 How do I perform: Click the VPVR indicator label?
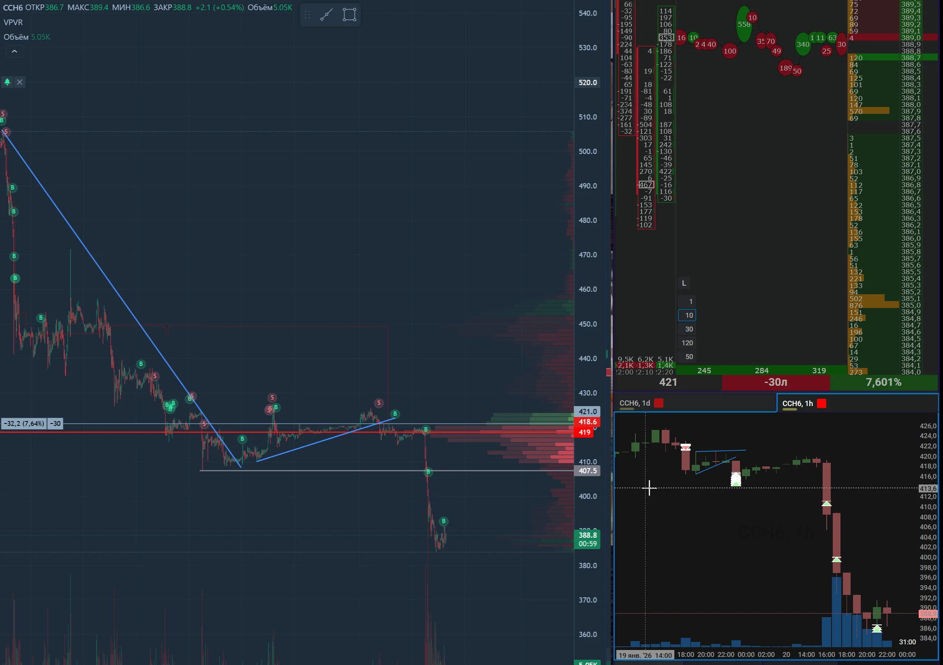click(x=13, y=23)
